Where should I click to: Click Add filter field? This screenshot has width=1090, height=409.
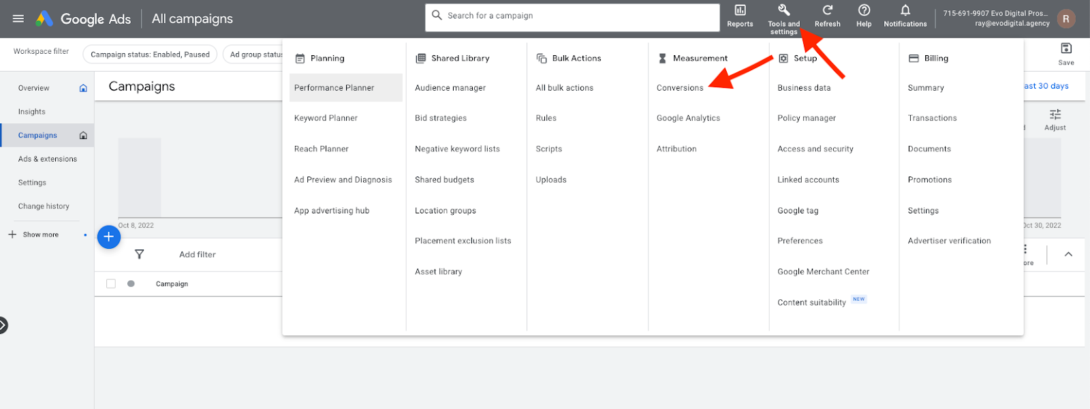198,254
